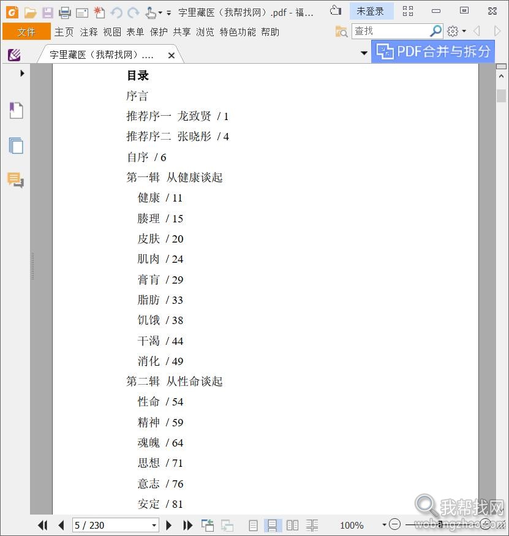Switch to the 主页 ribbon tab
This screenshot has height=536, width=509.
click(x=64, y=32)
